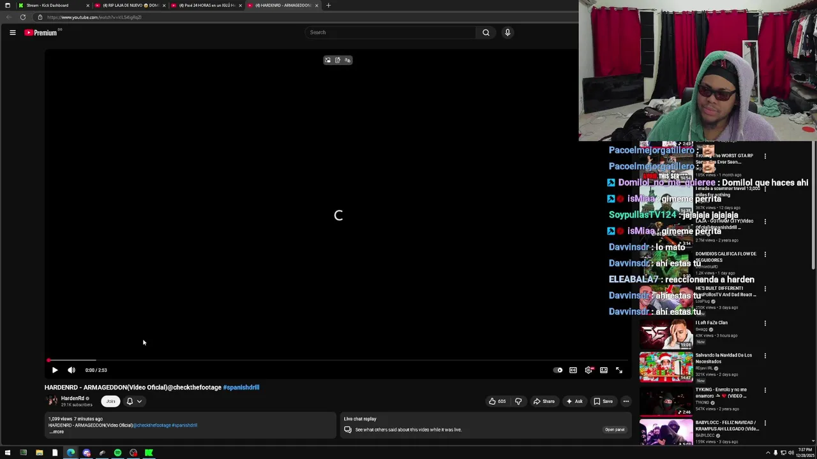The image size is (817, 459).
Task: Go back with browser back arrow
Action: click(x=9, y=17)
